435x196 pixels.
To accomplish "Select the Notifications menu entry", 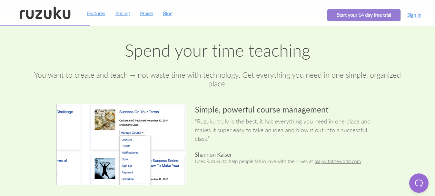I will coord(130,153).
